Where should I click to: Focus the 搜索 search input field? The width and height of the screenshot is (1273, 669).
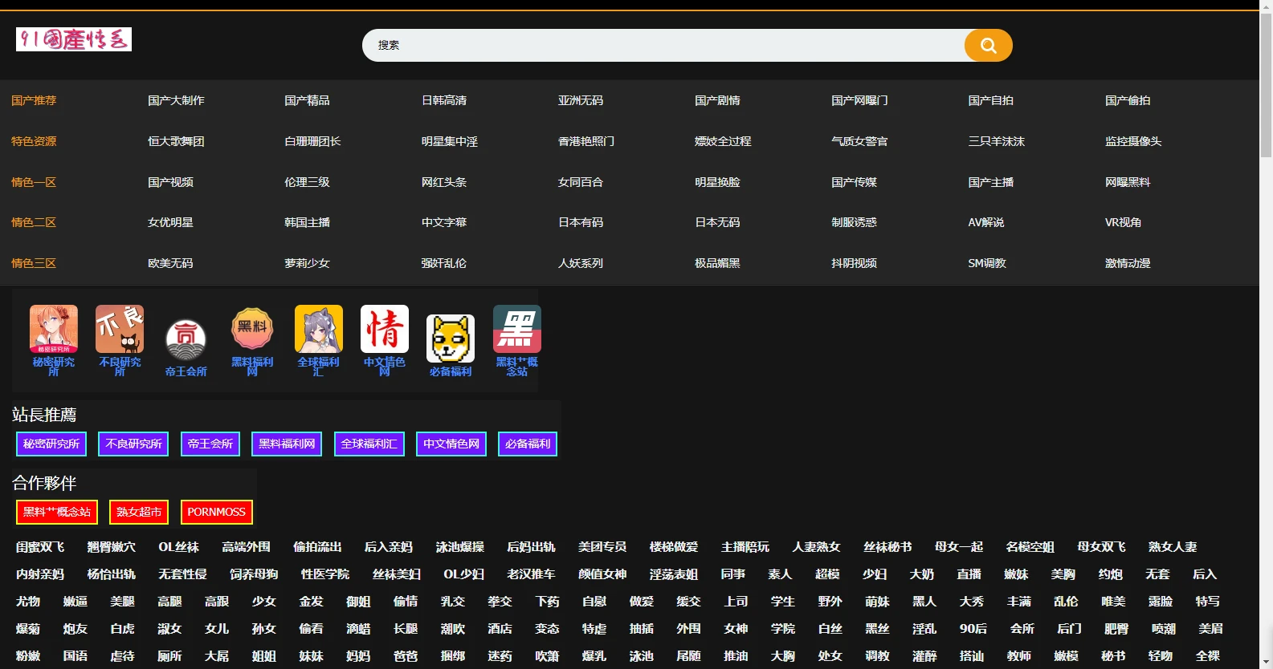[x=663, y=46]
